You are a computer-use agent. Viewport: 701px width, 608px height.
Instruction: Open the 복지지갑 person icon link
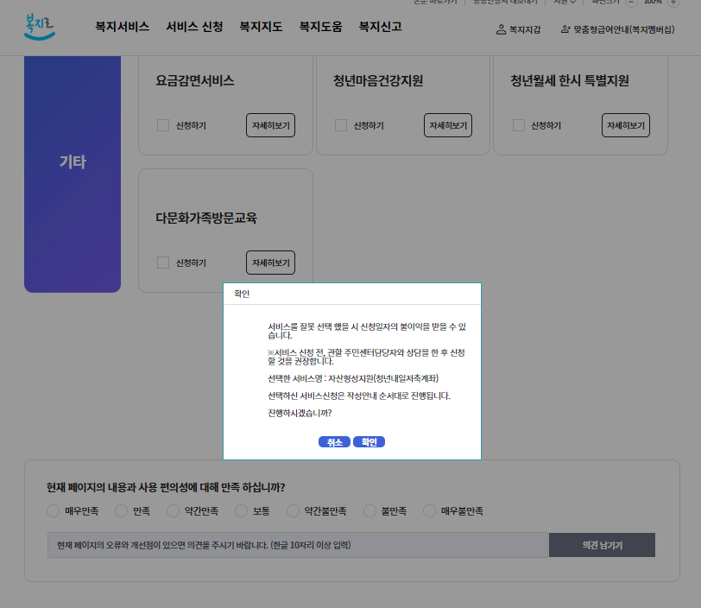(x=519, y=29)
